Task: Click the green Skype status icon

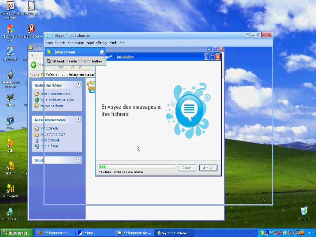Action: pyautogui.click(x=49, y=52)
